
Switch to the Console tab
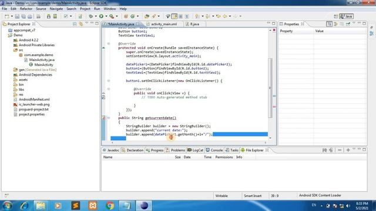[214, 150]
